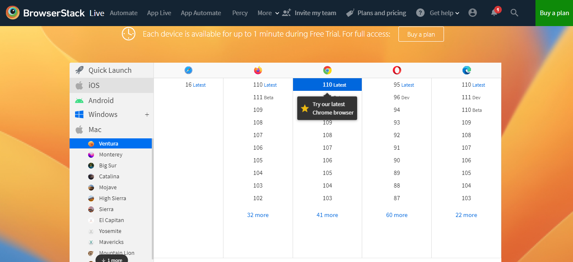Click the Mojave OS icon
Screen dimensions: 573x262
click(91, 188)
